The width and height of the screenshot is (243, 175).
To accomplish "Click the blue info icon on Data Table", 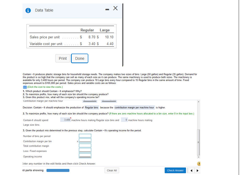I will pyautogui.click(x=28, y=10).
